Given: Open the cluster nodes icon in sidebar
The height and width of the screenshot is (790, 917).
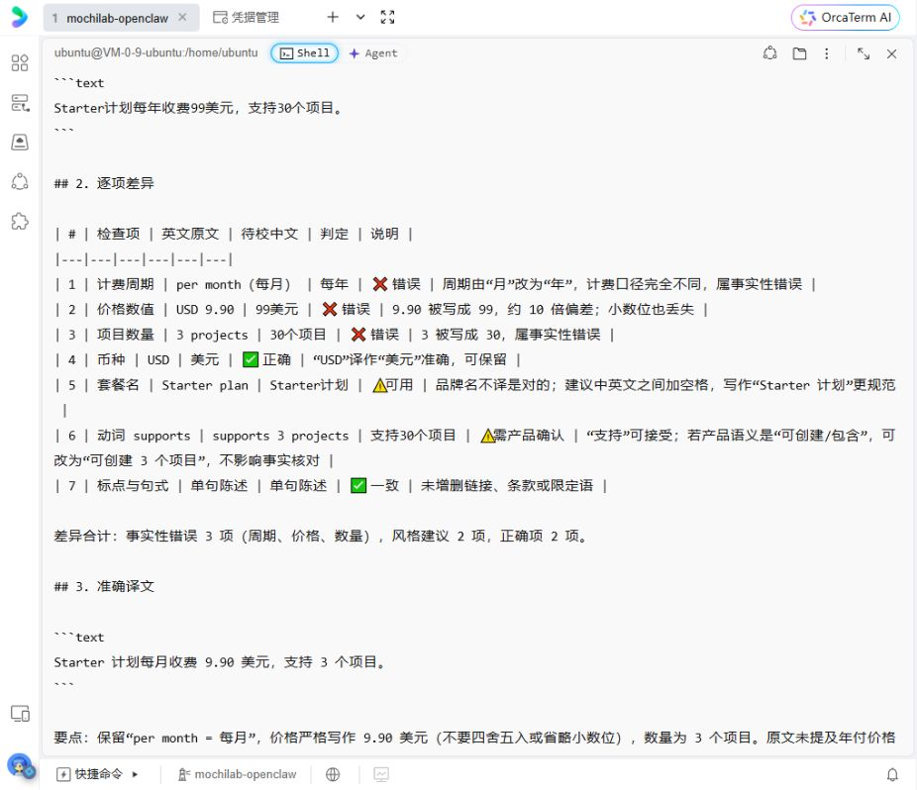Looking at the screenshot, I should 20,181.
